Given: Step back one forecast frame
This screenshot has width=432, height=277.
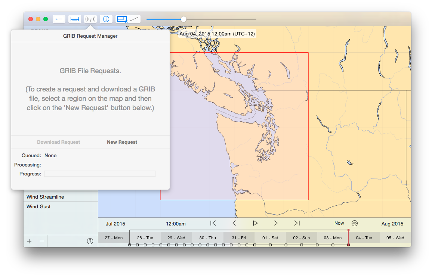Looking at the screenshot, I should click(x=234, y=223).
